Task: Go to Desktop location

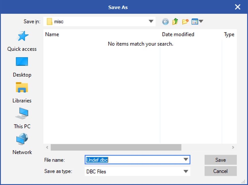Action: (22, 67)
